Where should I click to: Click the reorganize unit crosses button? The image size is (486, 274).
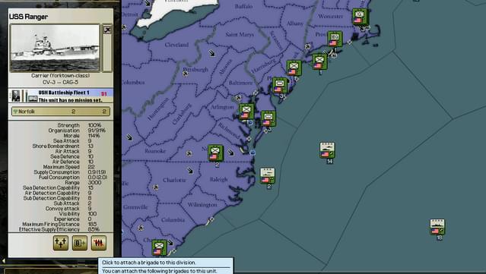pos(61,243)
